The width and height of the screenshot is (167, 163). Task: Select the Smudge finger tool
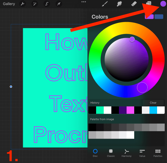click(119, 4)
